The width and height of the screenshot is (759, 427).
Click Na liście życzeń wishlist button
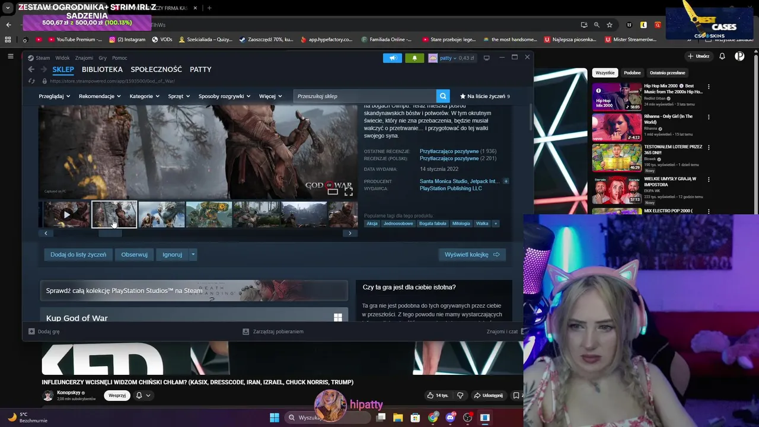coord(484,96)
